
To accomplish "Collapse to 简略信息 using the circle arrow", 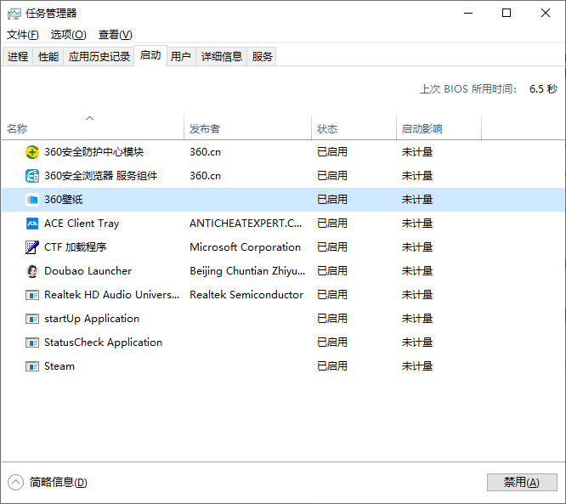I will click(15, 483).
